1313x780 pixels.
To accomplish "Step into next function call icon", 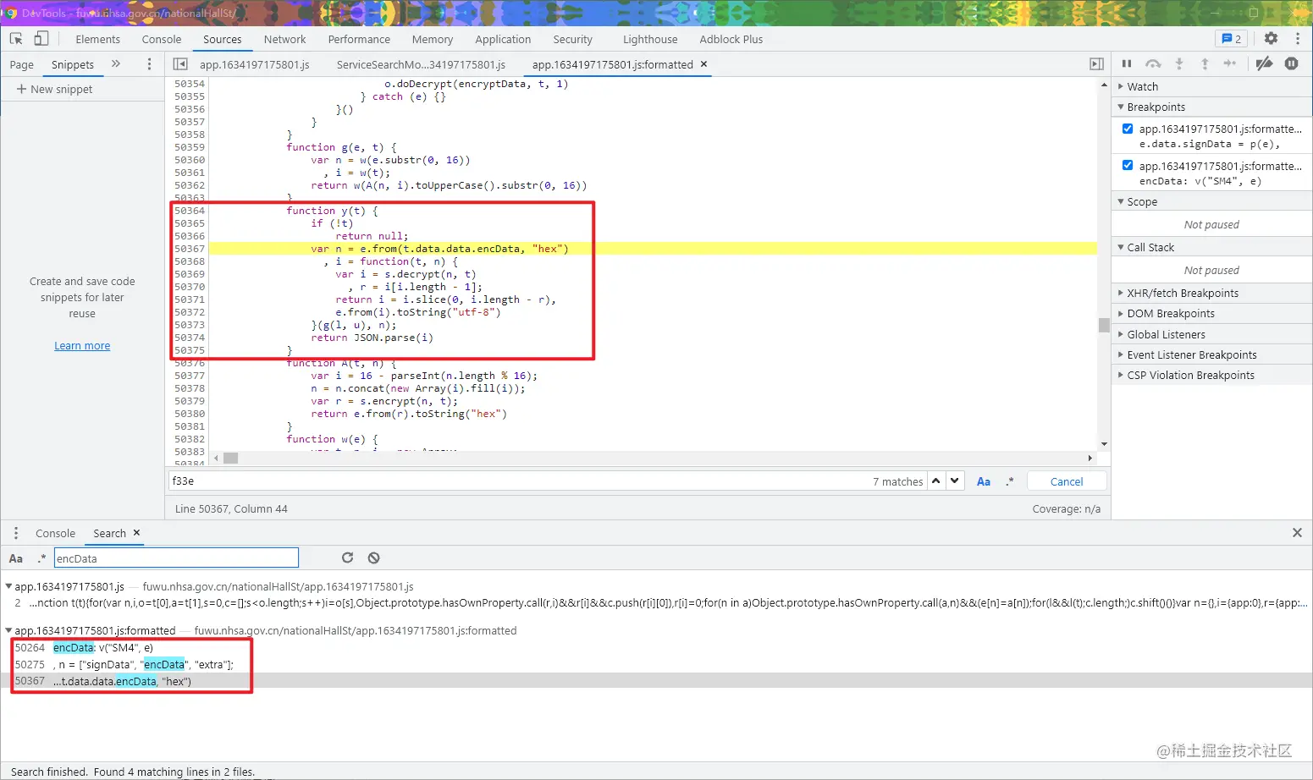I will coord(1179,63).
